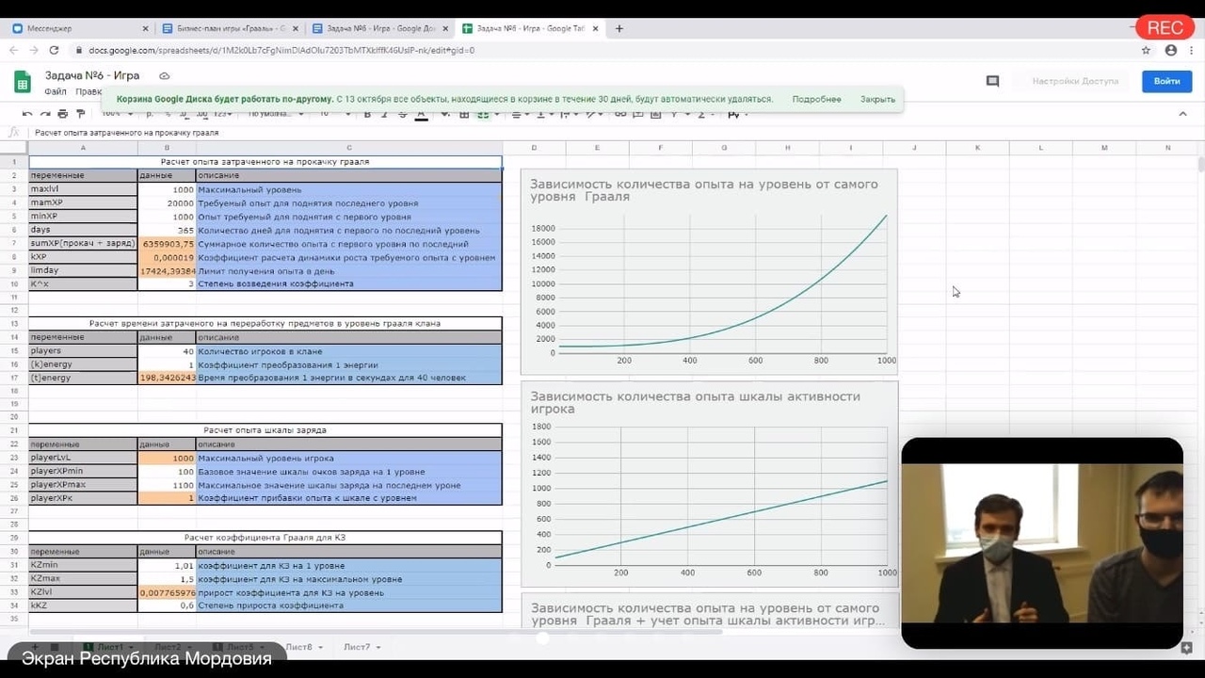Create a filter with funnel icon

coord(674,114)
